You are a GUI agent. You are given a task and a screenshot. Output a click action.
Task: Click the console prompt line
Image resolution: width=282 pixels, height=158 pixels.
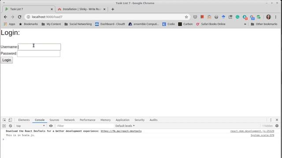pyautogui.click(x=140, y=139)
